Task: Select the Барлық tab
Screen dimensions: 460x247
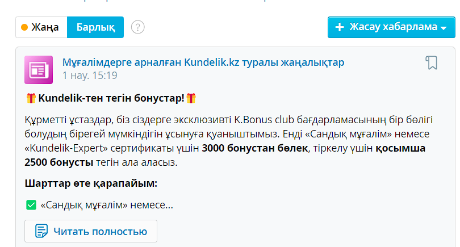Action: pyautogui.click(x=95, y=27)
